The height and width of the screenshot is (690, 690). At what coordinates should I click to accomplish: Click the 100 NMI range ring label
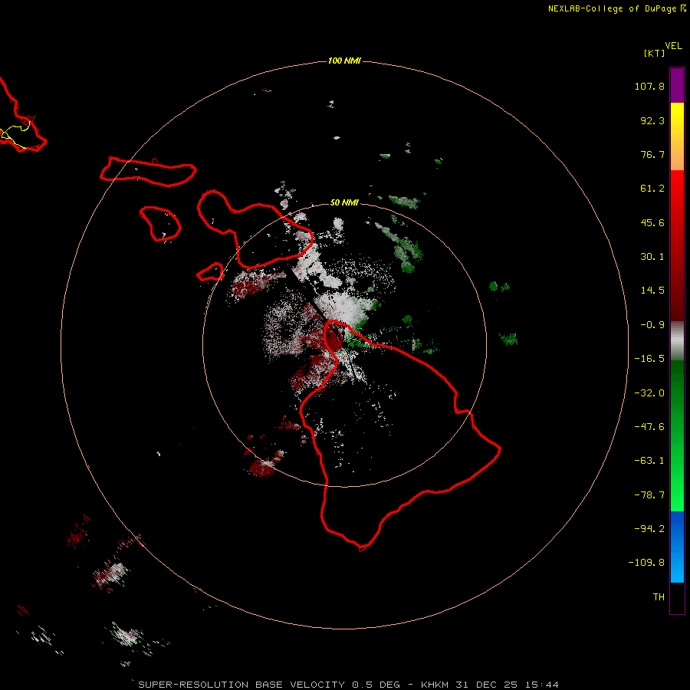(x=344, y=61)
